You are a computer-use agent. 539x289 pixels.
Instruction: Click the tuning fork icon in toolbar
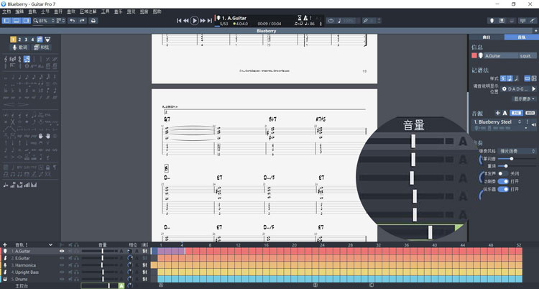tap(365, 21)
